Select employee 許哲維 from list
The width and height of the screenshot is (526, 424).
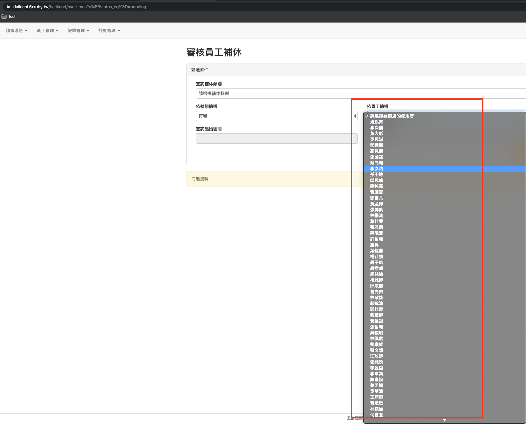click(x=445, y=239)
